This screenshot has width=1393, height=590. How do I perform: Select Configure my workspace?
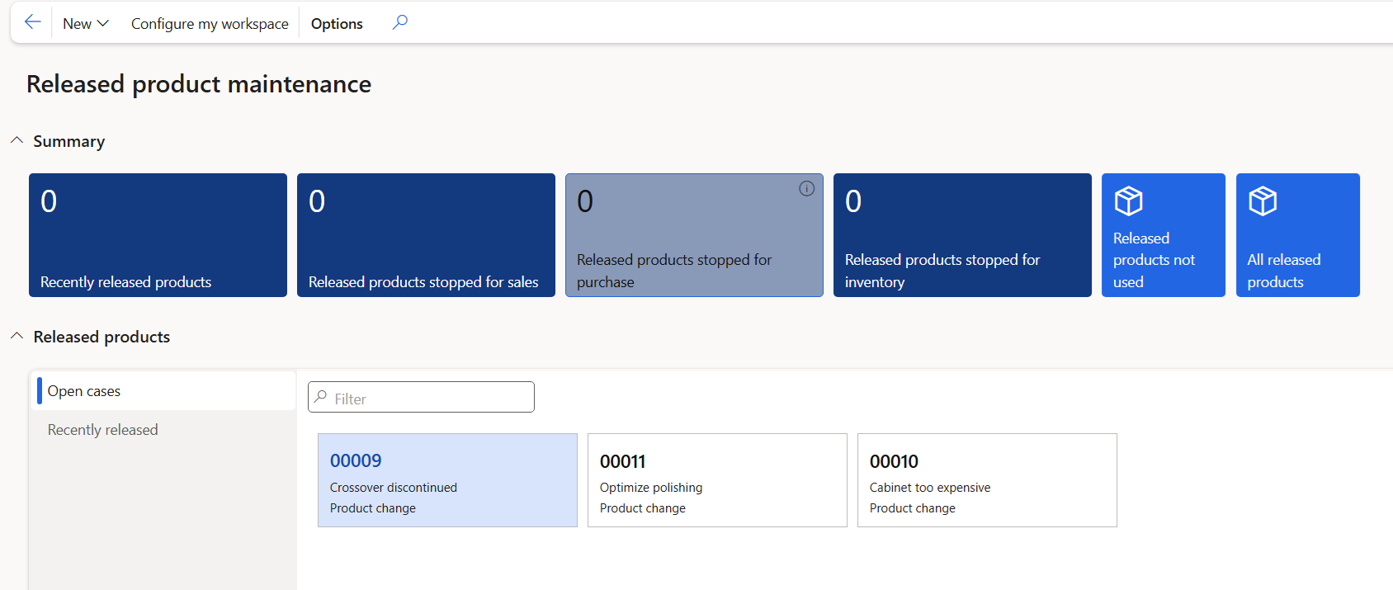(210, 24)
